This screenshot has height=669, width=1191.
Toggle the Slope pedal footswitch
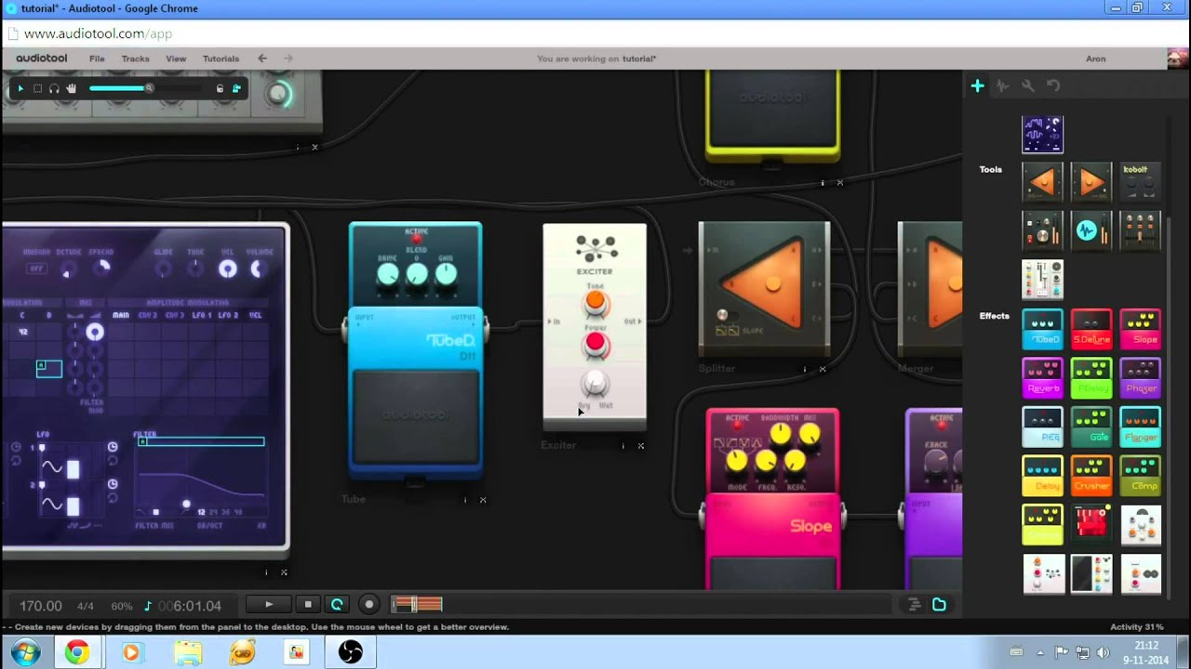click(772, 572)
